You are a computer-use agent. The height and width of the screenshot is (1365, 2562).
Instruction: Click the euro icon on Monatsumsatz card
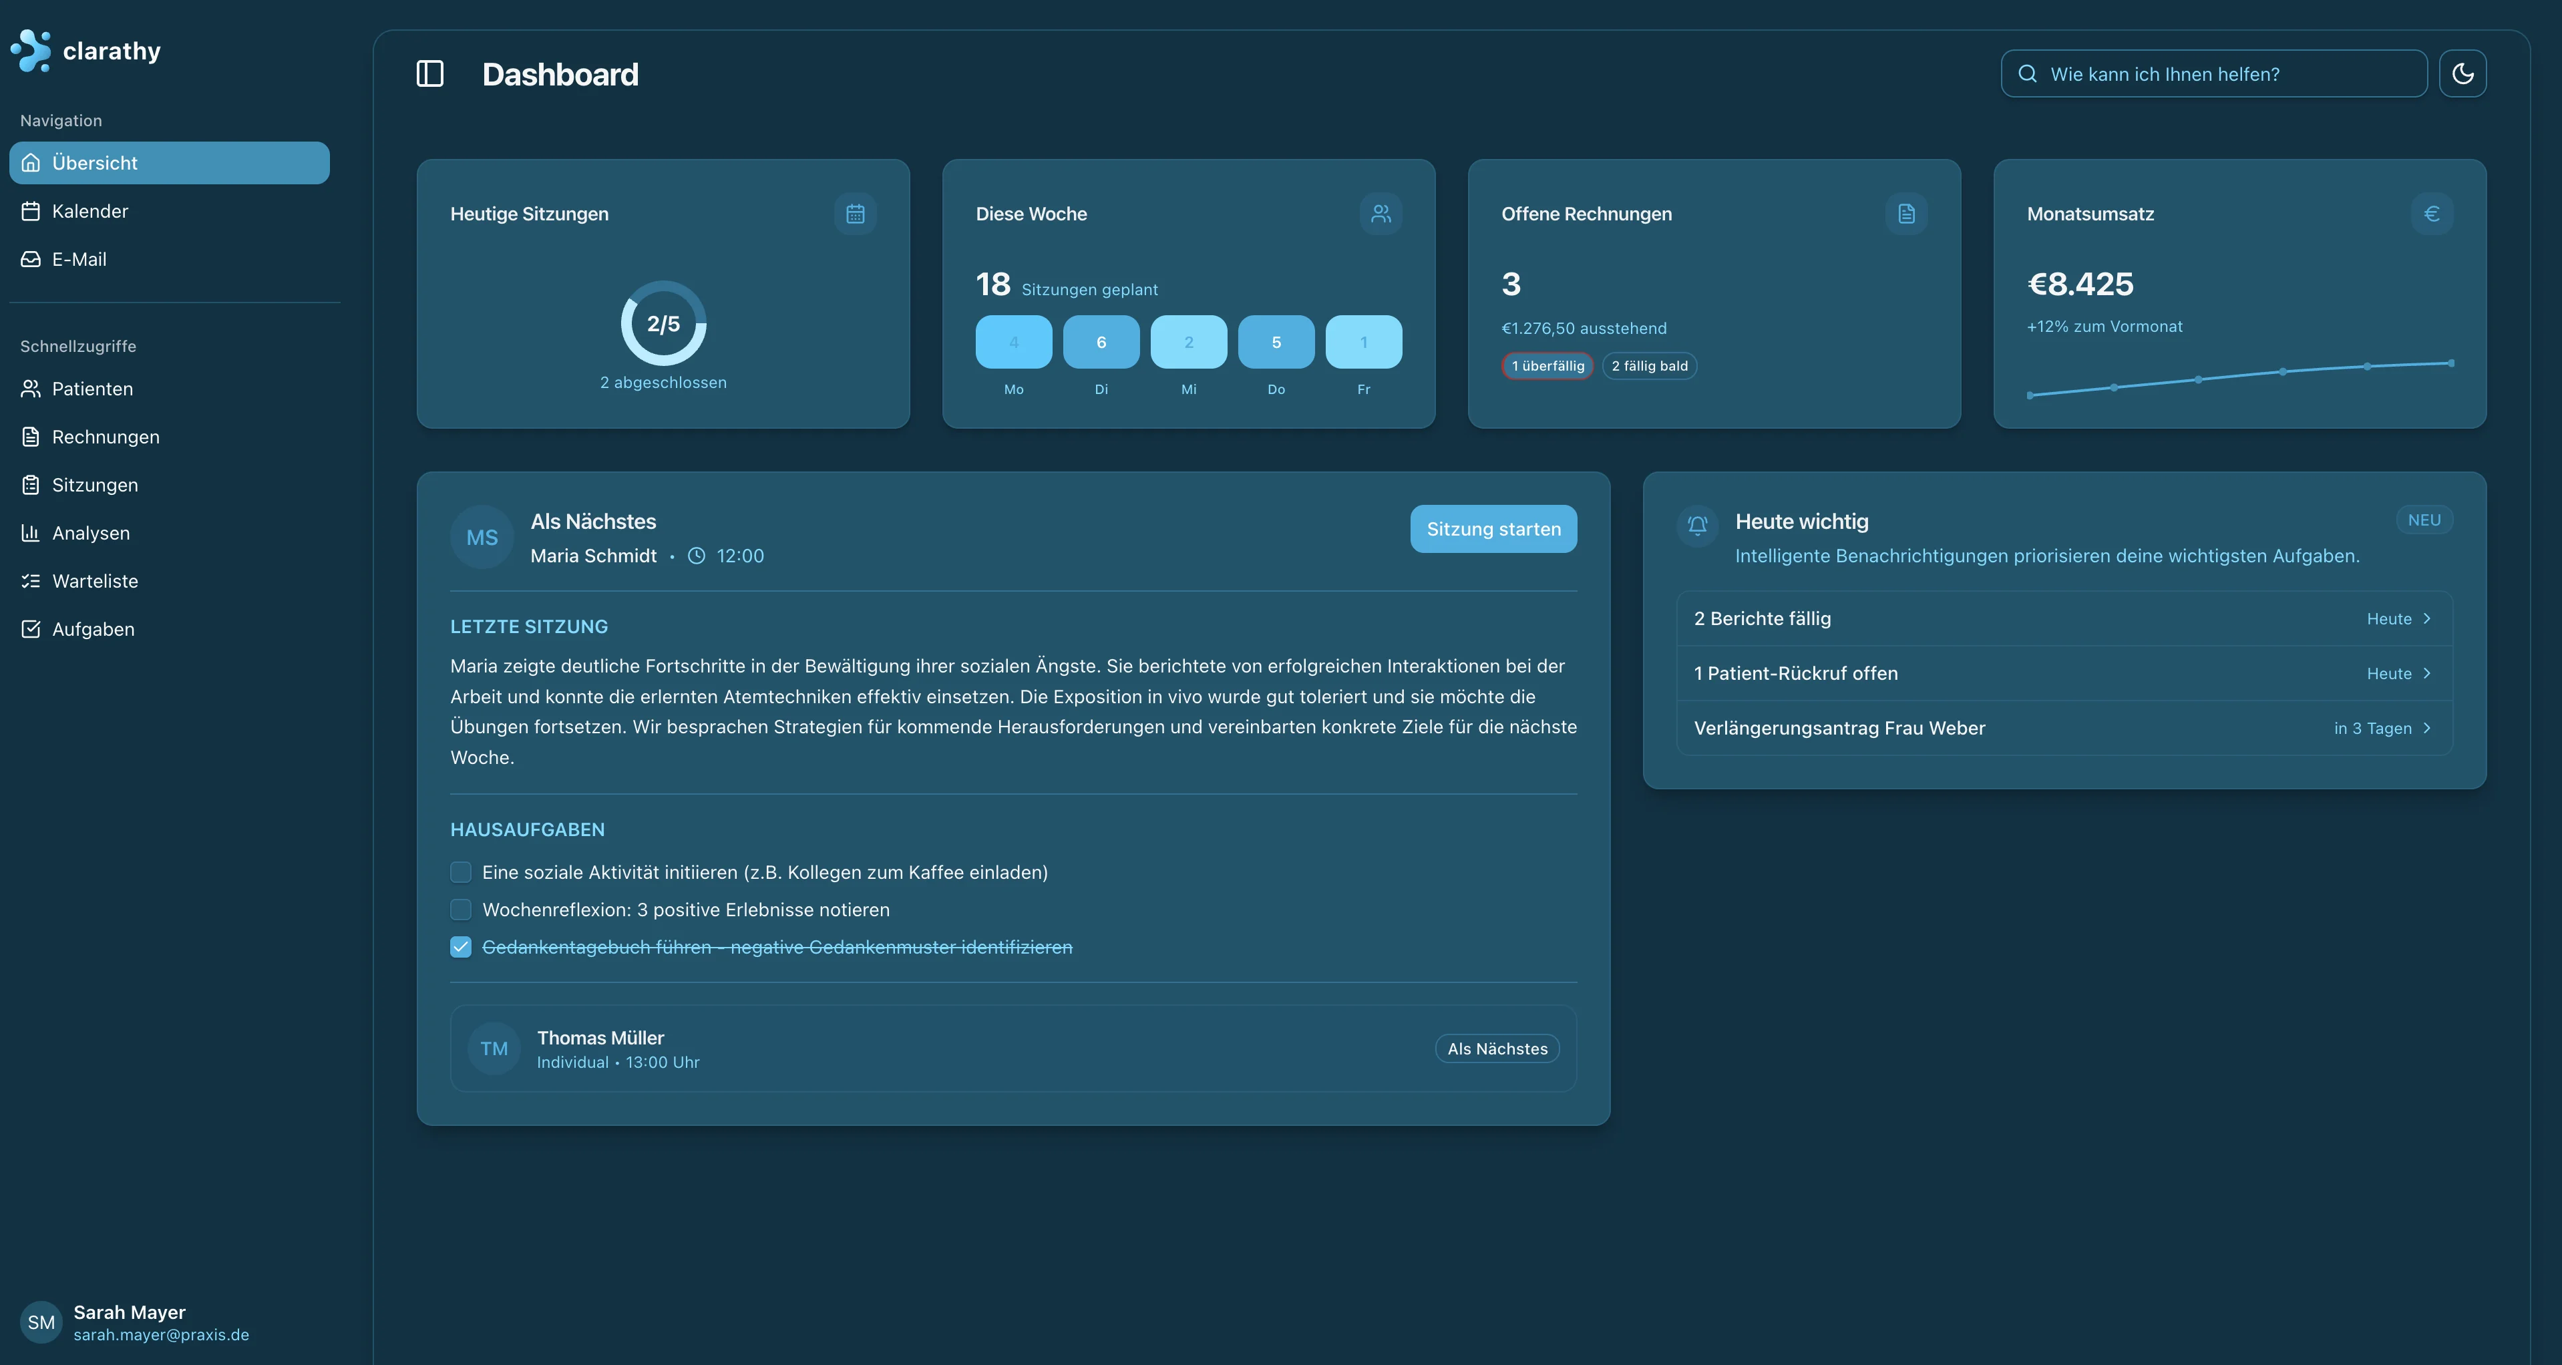pyautogui.click(x=2432, y=214)
